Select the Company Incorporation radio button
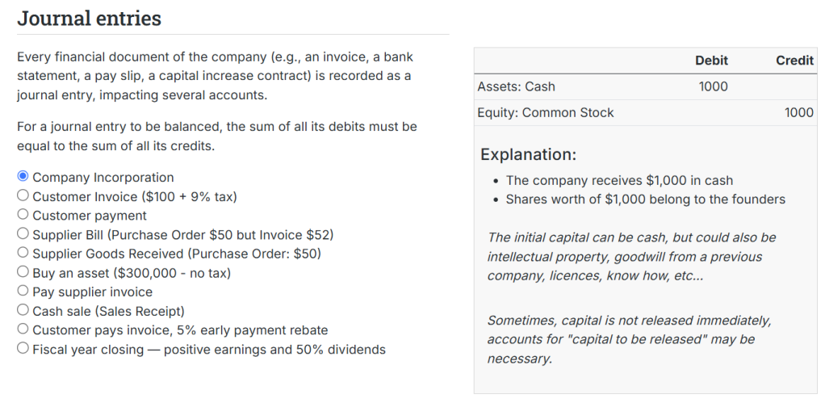This screenshot has height=403, width=825. tap(23, 176)
